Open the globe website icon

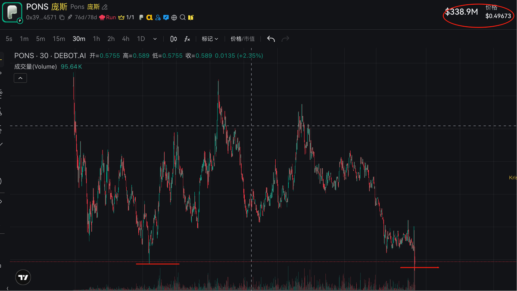pos(174,18)
